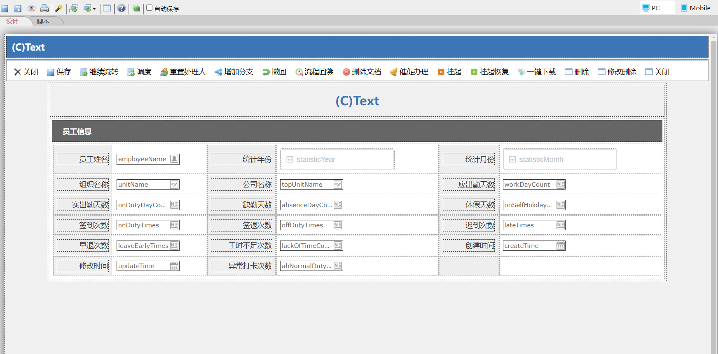Click the 挂起恢复 button
Viewport: 718px width, 354px height.
(x=489, y=72)
